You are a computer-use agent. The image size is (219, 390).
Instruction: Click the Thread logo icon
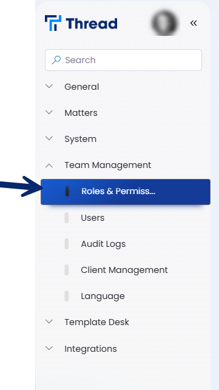[x=53, y=23]
